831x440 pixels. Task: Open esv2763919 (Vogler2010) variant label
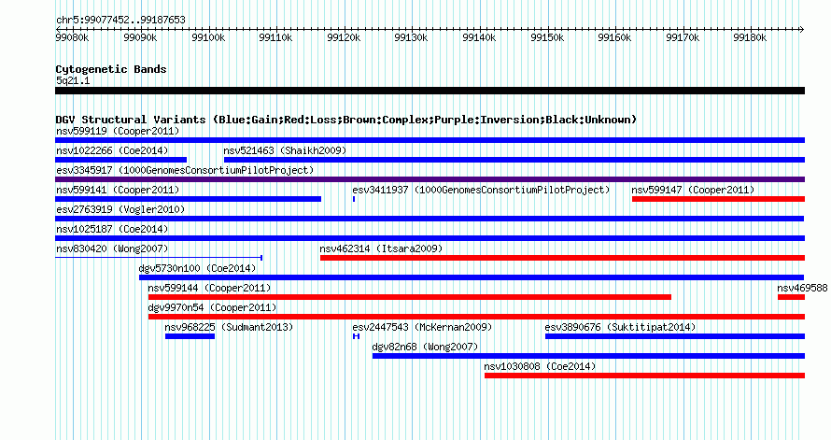pyautogui.click(x=120, y=209)
